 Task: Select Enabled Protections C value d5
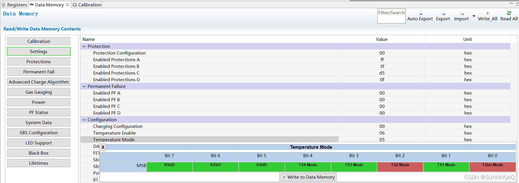click(x=382, y=73)
